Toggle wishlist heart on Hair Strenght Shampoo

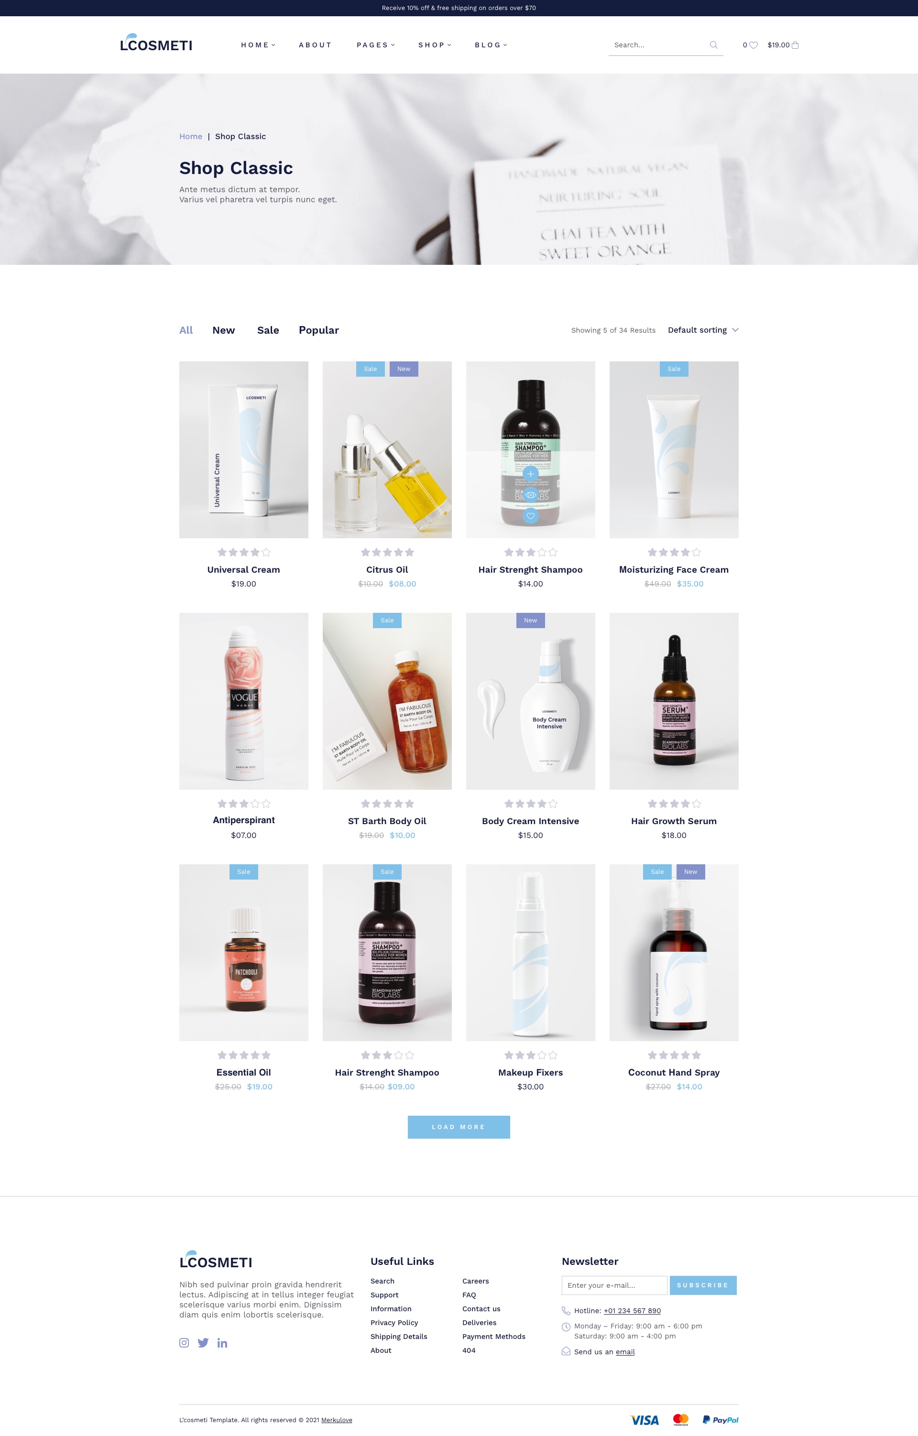(530, 516)
